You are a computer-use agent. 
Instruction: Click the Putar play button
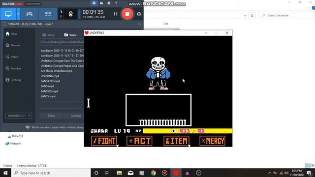[51, 116]
